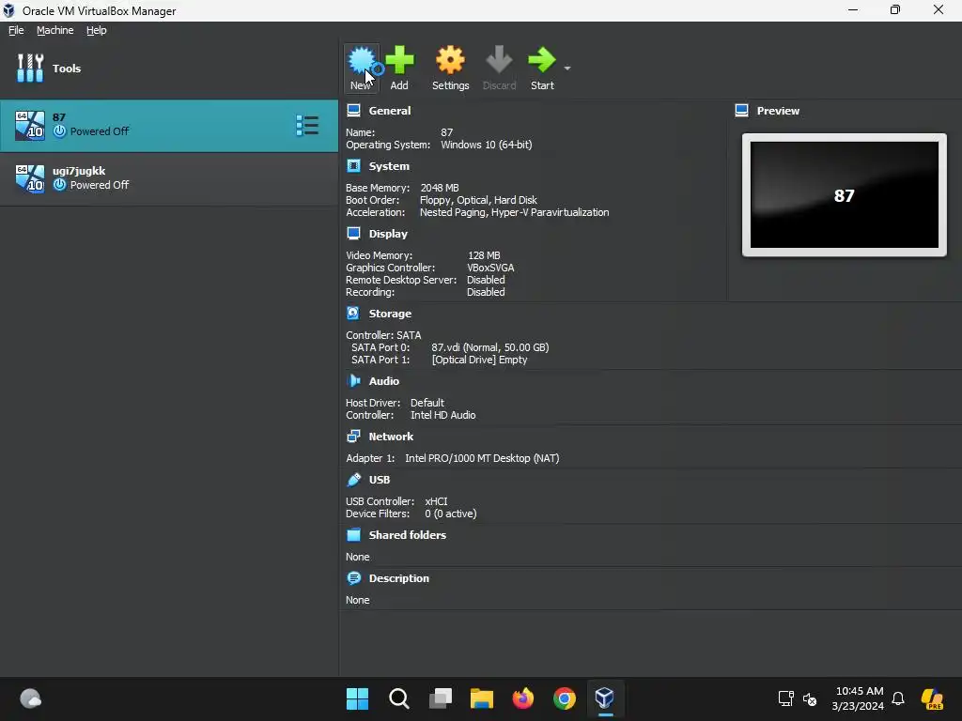
Task: Open the General section header
Action: (390, 111)
